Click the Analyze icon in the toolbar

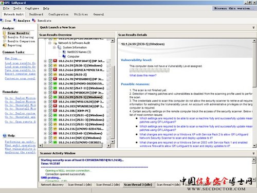[x=15, y=21]
